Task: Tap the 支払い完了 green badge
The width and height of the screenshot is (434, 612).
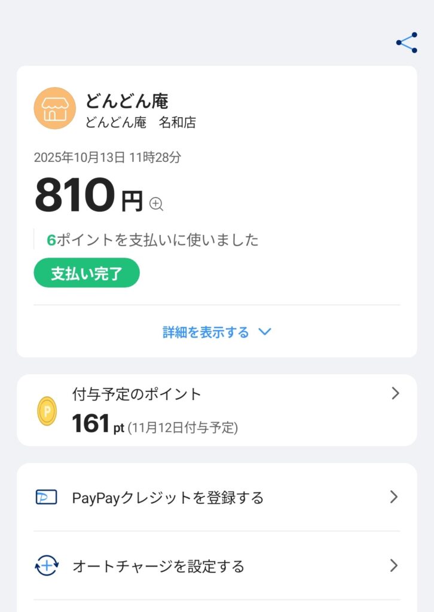Action: [x=87, y=274]
